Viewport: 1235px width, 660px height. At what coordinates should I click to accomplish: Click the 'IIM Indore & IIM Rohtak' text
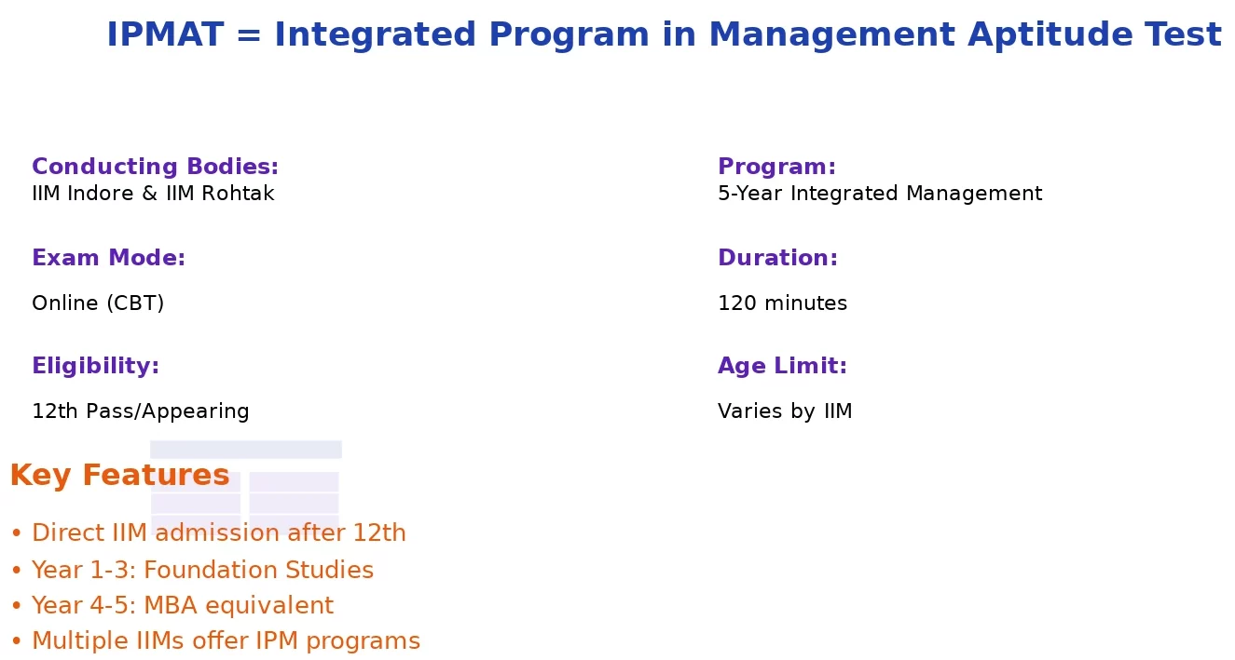pyautogui.click(x=153, y=194)
